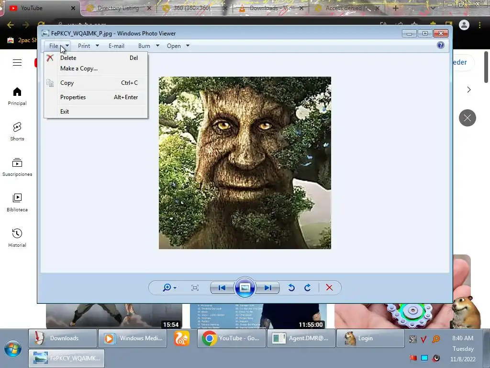Click the YouTube hamburger menu icon

tap(17, 63)
